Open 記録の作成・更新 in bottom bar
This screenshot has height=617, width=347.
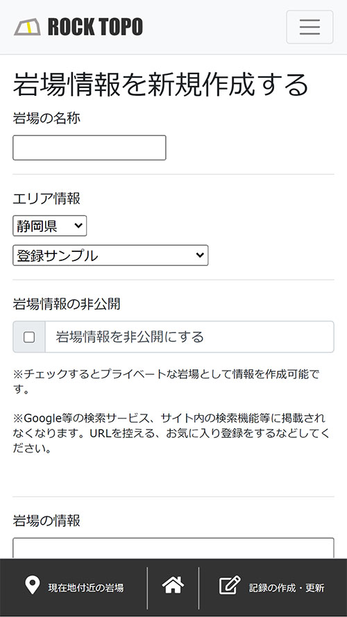pyautogui.click(x=287, y=588)
